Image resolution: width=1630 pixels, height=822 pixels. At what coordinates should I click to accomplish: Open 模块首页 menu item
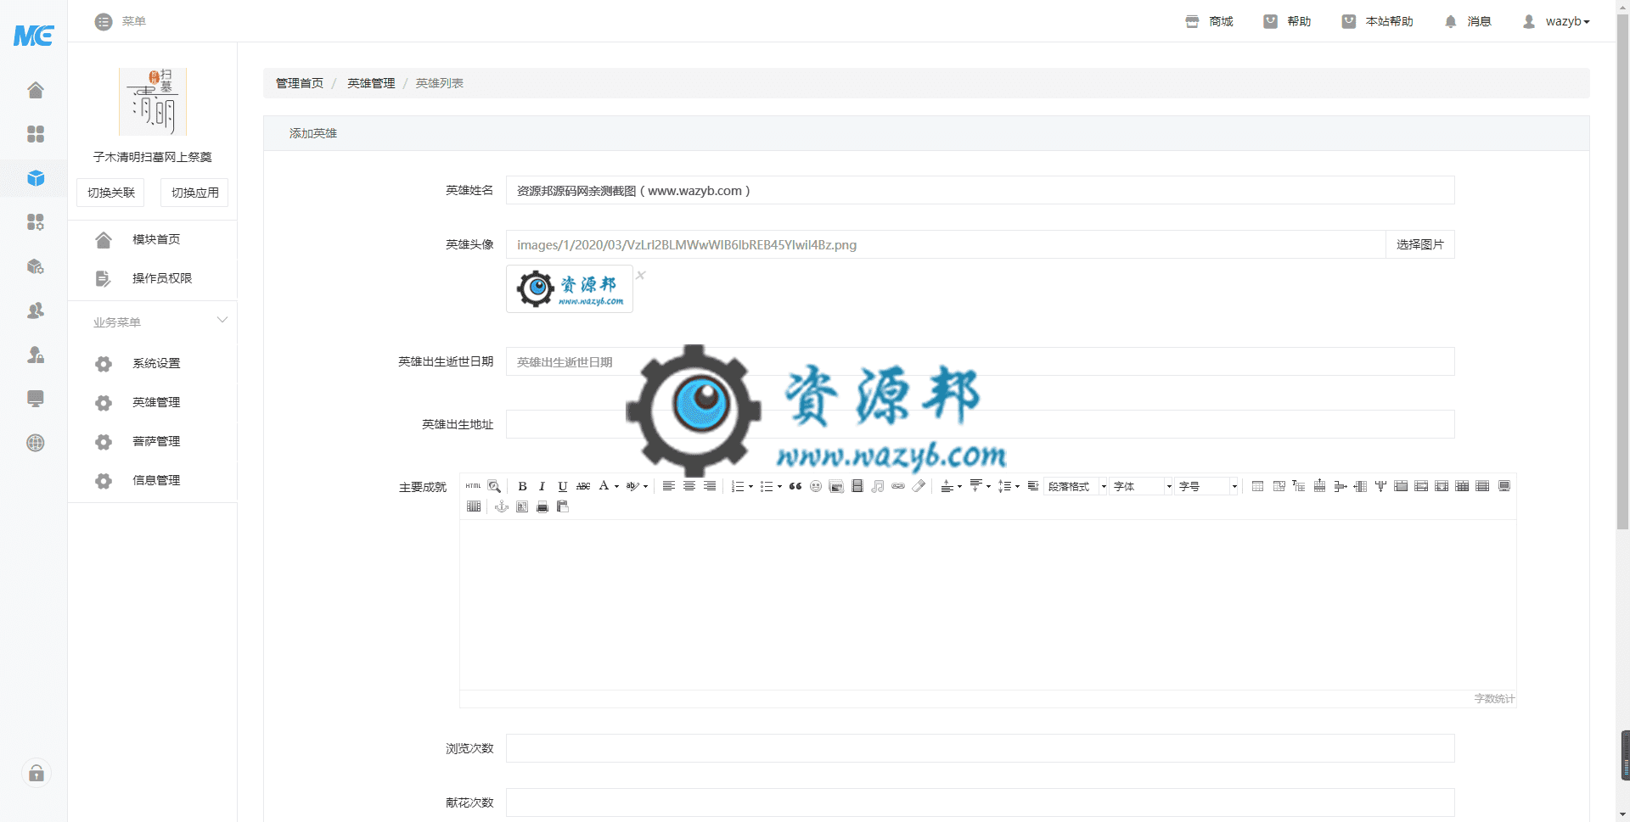[153, 239]
